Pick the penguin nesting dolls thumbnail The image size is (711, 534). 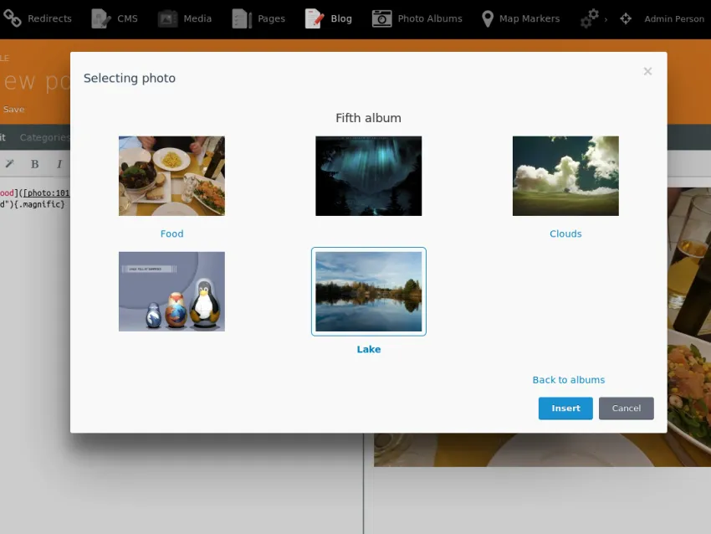tap(171, 291)
